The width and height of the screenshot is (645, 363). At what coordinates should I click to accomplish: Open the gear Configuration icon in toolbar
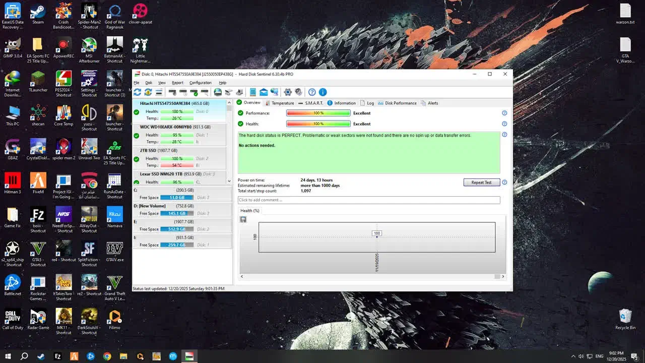coord(288,92)
